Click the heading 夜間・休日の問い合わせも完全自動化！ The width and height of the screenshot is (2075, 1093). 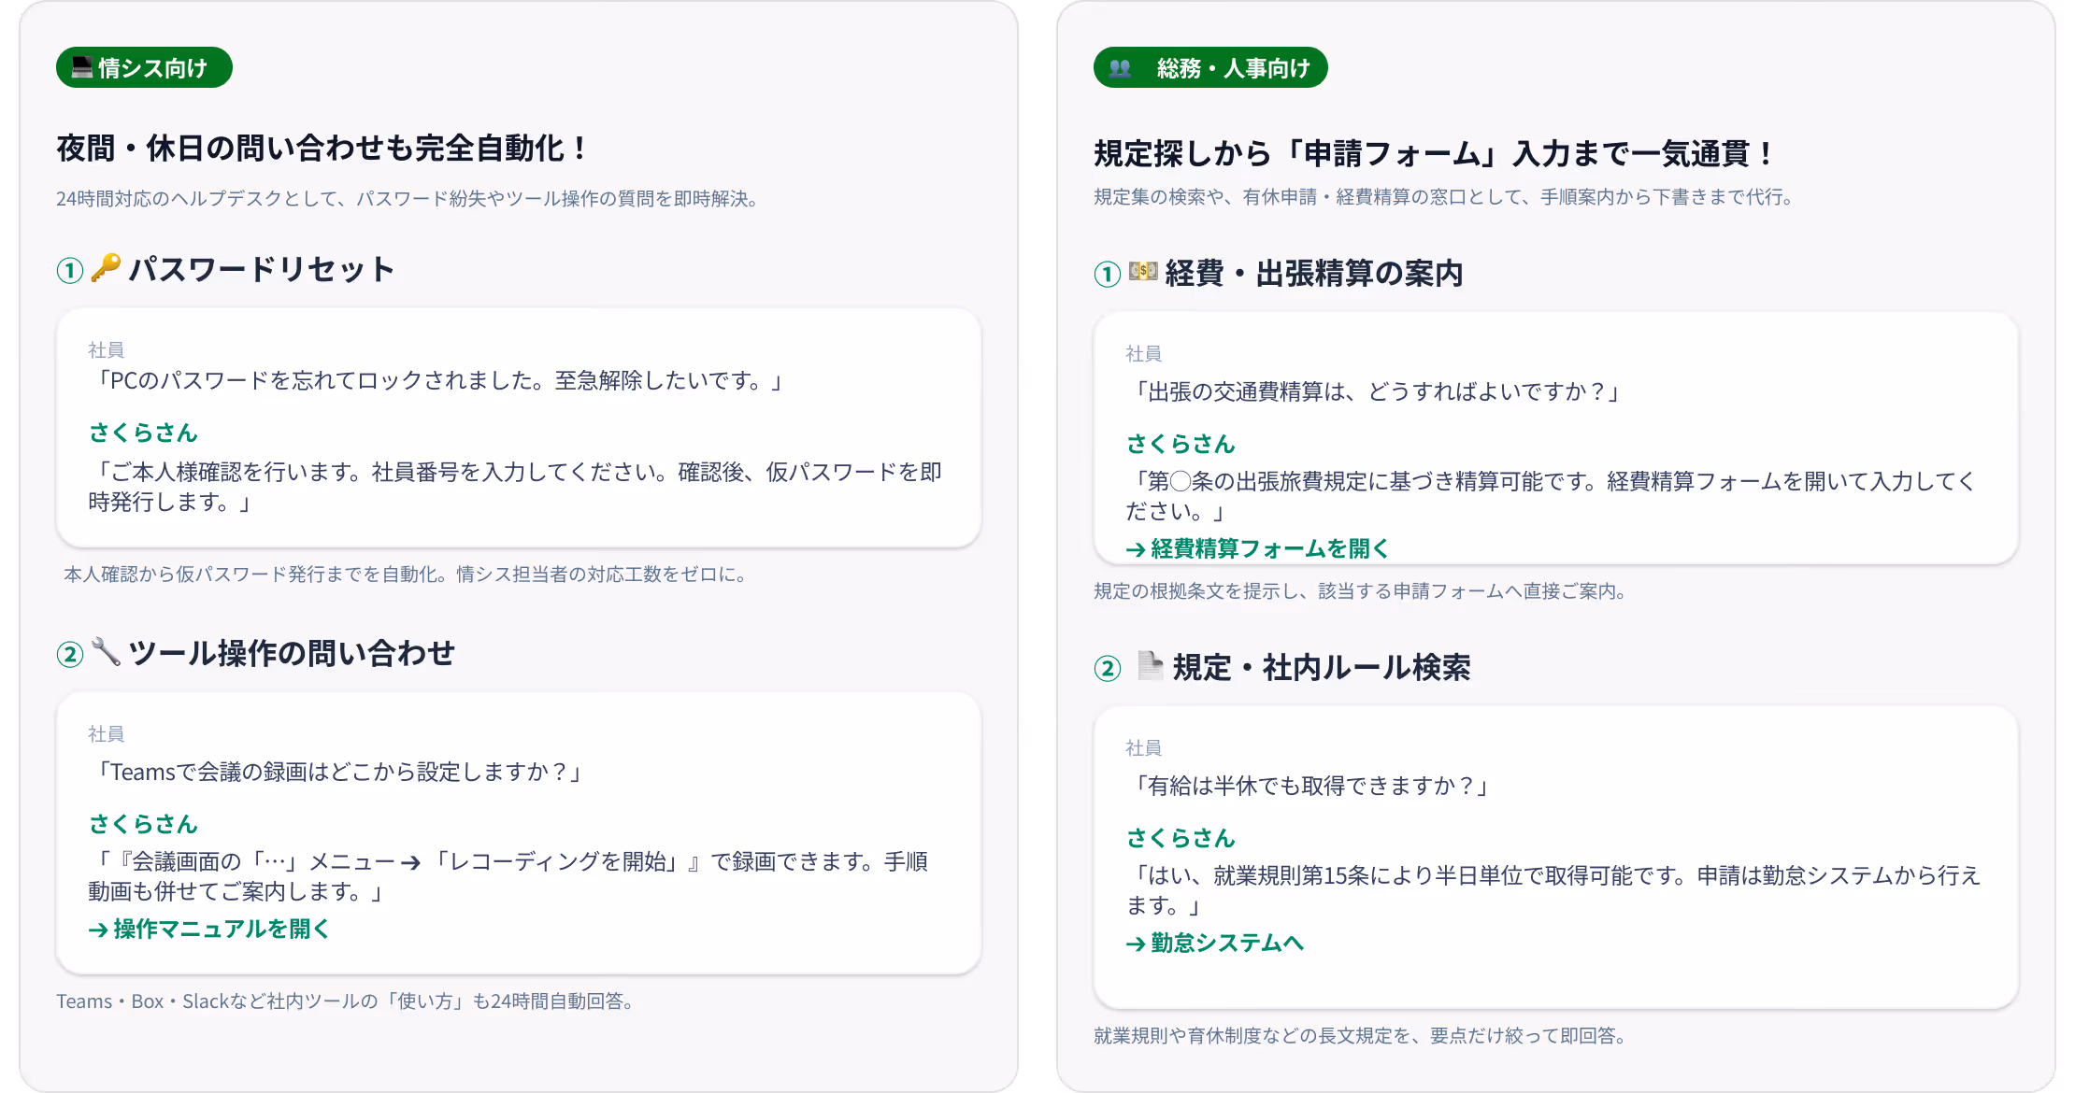coord(324,148)
